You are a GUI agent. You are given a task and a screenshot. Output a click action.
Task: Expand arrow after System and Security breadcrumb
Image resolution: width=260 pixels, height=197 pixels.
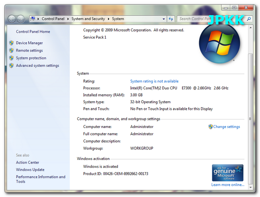pos(108,19)
